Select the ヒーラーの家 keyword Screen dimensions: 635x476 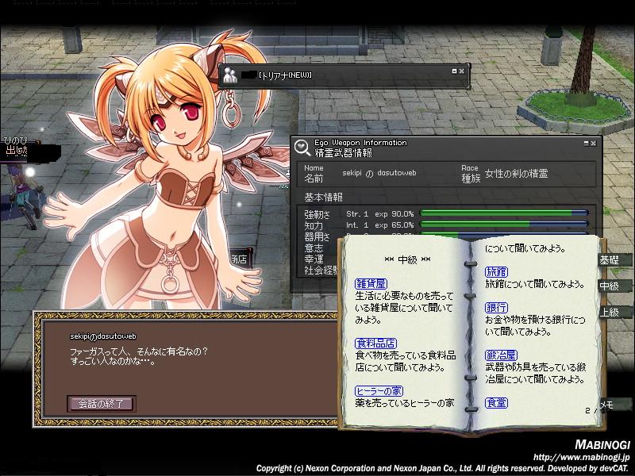379,391
